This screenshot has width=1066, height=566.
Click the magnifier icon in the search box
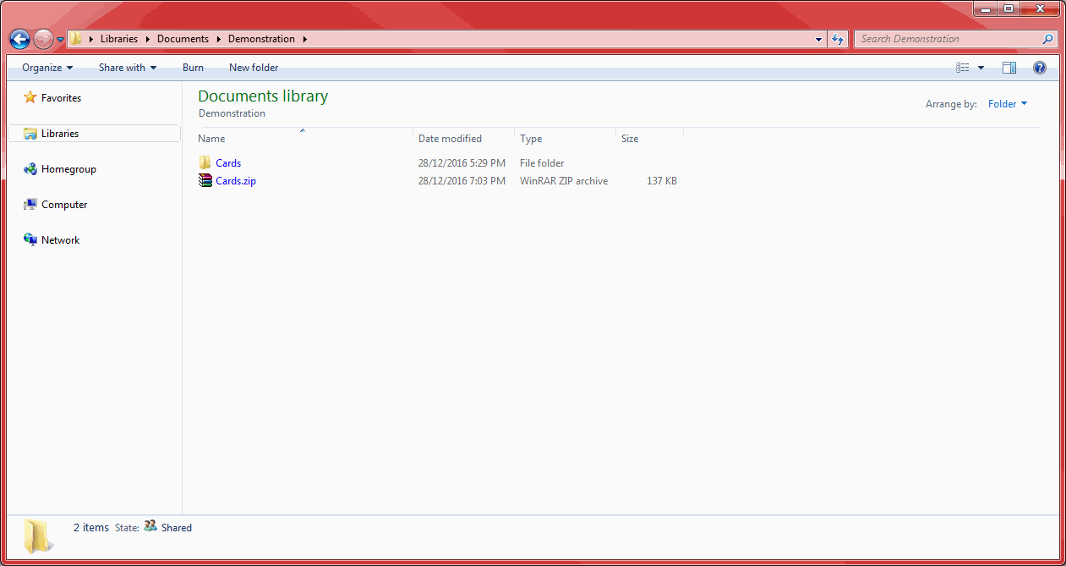pos(1048,39)
